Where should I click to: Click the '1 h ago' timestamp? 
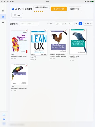coord(72,60)
